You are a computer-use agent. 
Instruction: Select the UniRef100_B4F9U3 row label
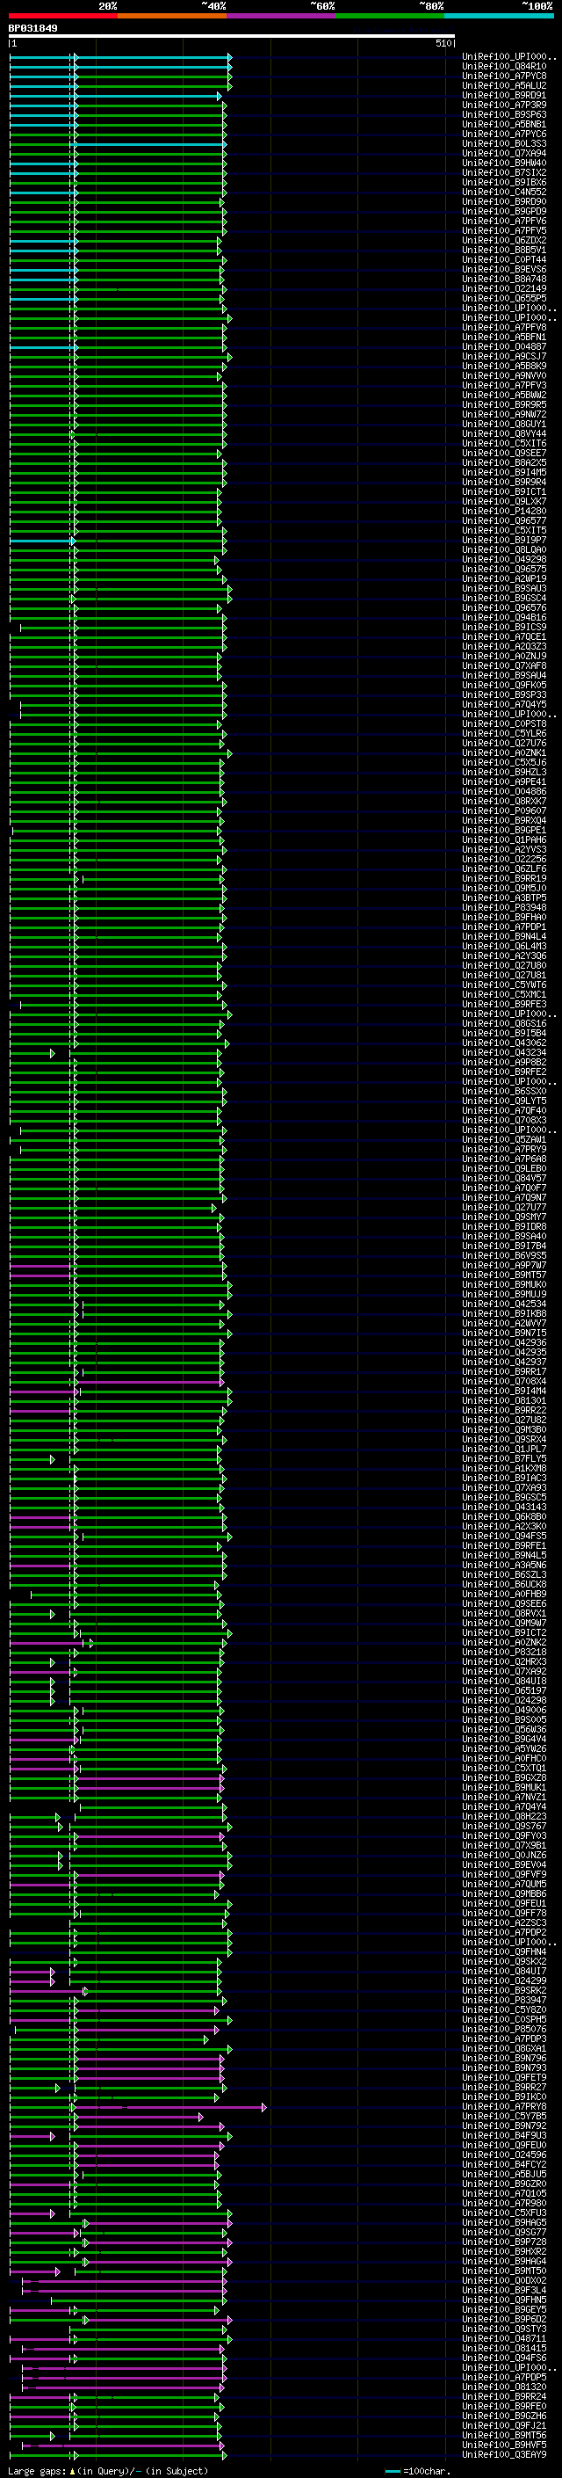click(504, 2135)
